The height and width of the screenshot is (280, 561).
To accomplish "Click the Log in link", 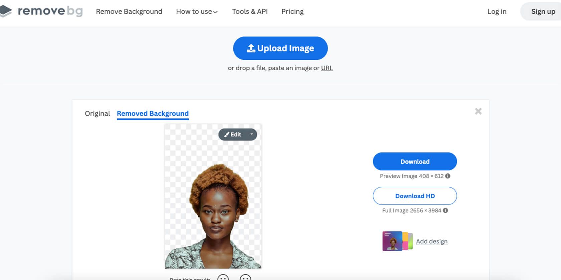I will [x=497, y=11].
